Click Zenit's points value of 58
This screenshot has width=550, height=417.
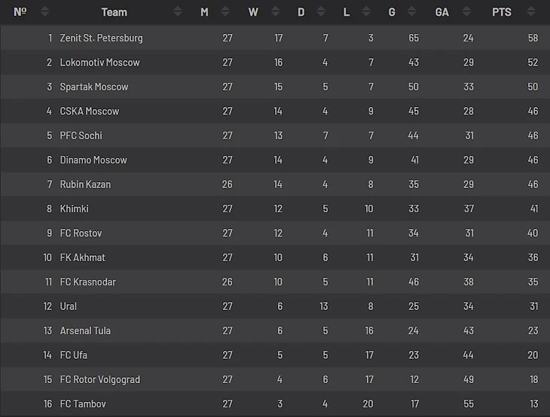click(533, 38)
